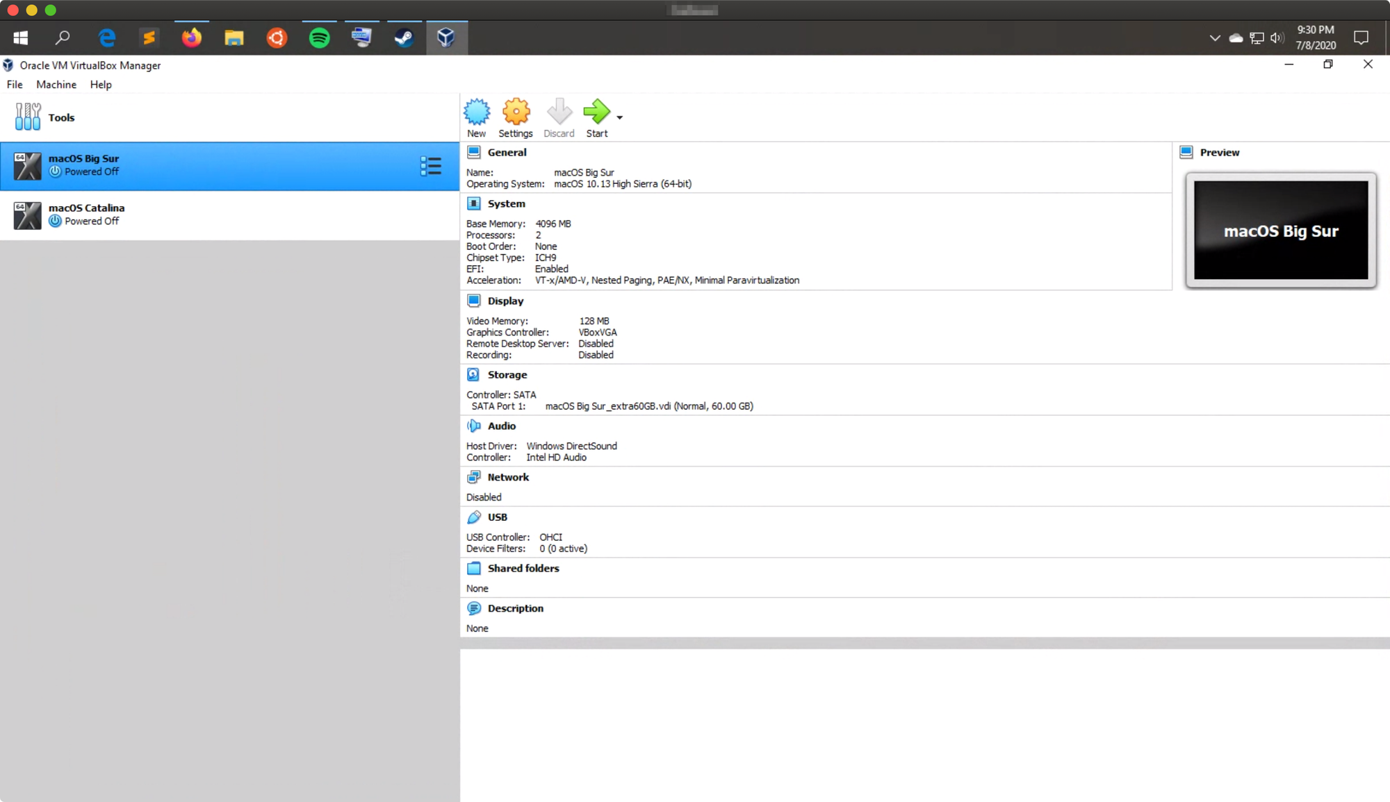Click the Network section icon

tap(474, 476)
